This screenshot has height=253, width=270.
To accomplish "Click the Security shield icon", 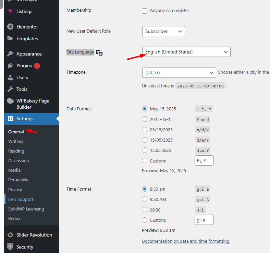I will coord(10,247).
